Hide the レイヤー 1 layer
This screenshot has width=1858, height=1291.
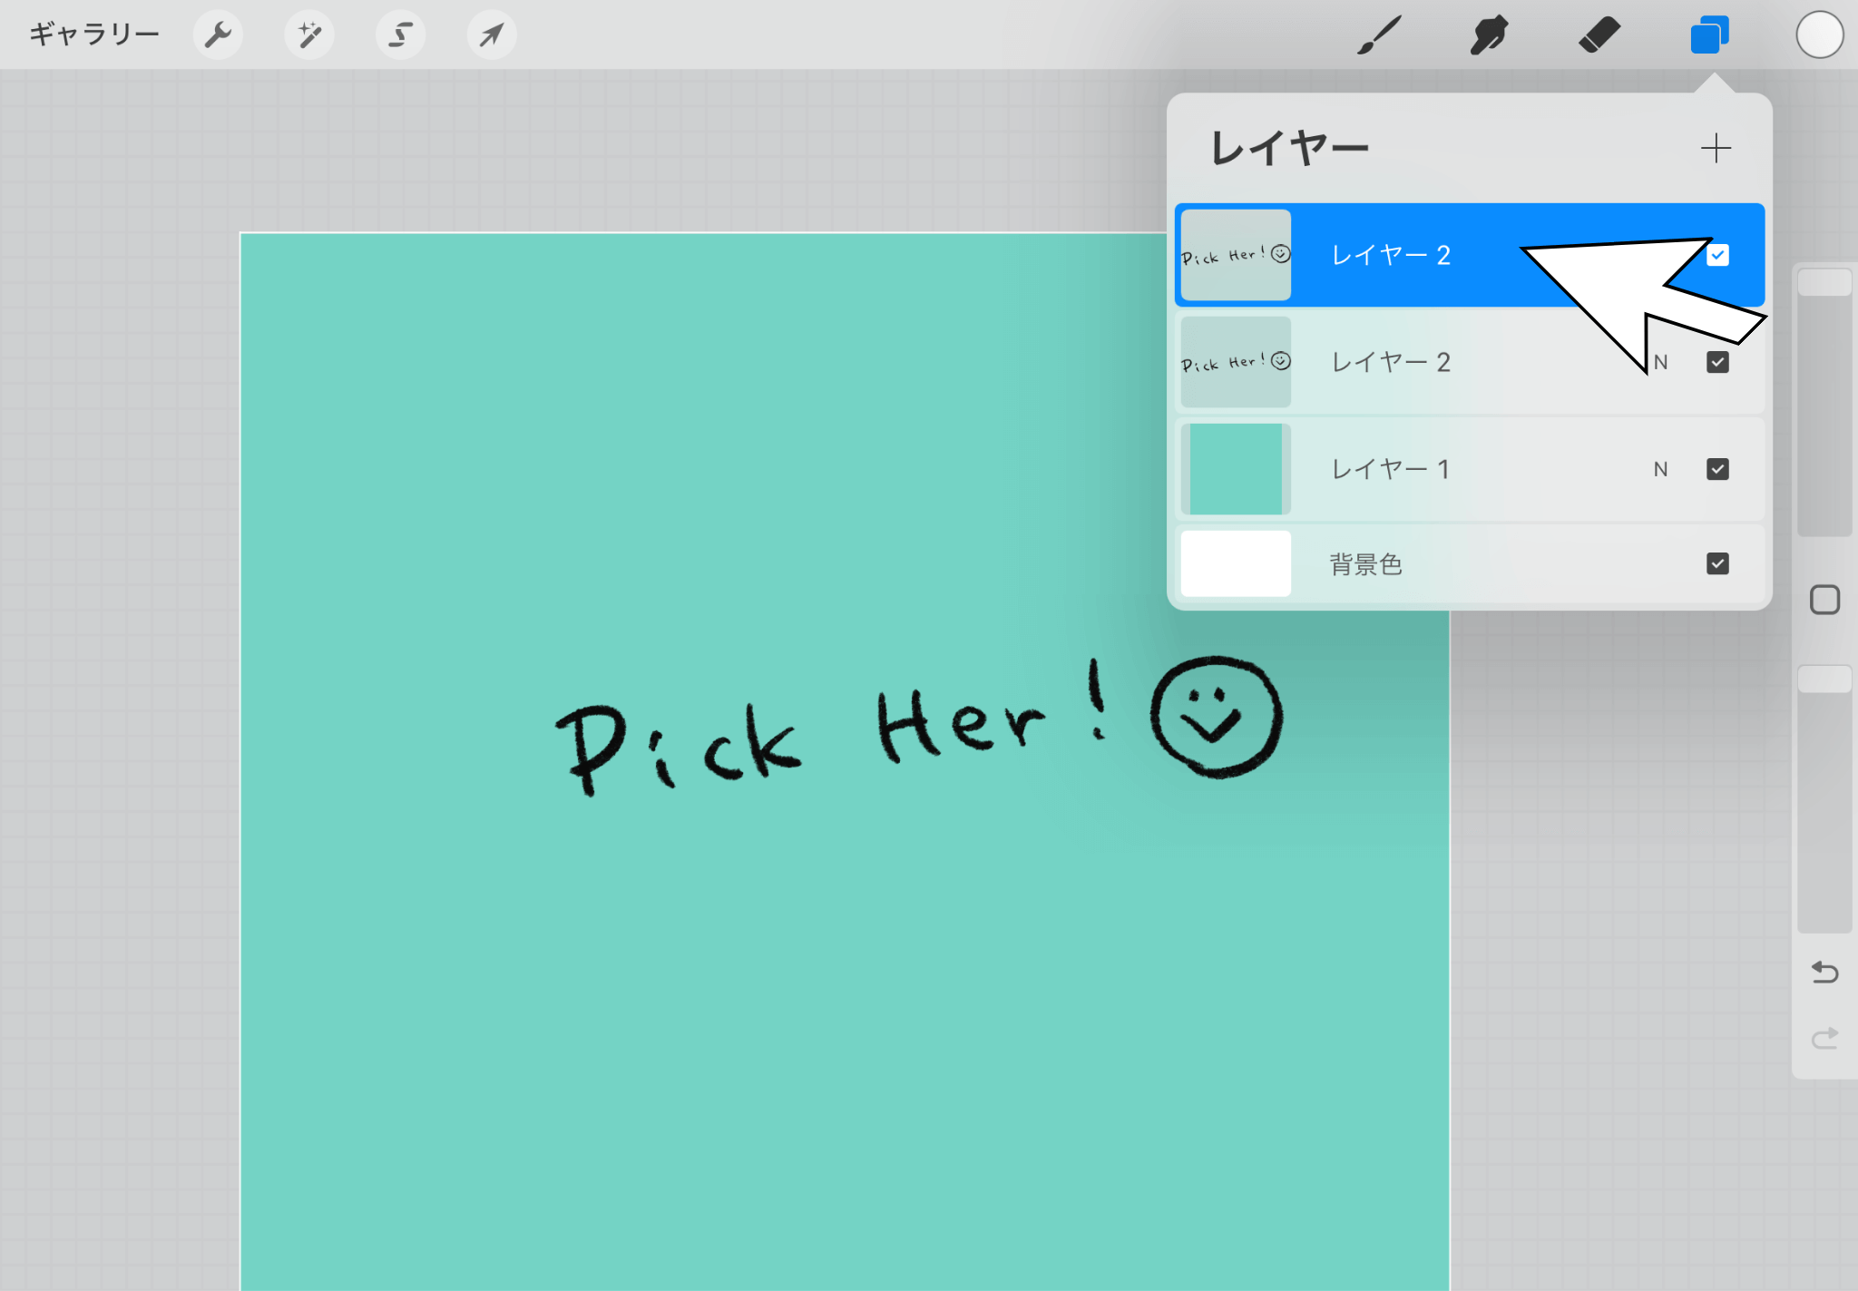coord(1717,469)
